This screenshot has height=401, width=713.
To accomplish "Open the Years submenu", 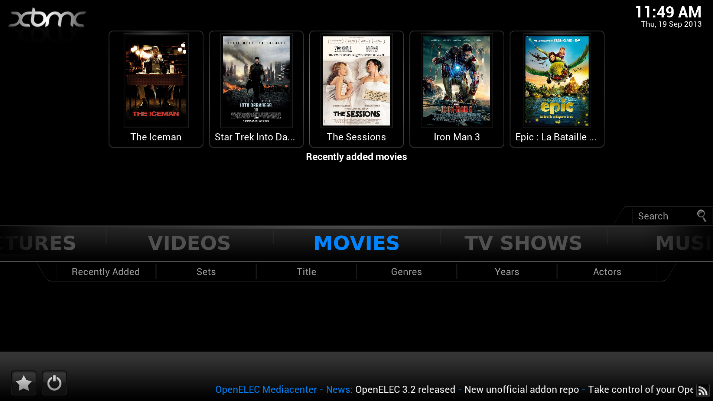I will tap(507, 272).
